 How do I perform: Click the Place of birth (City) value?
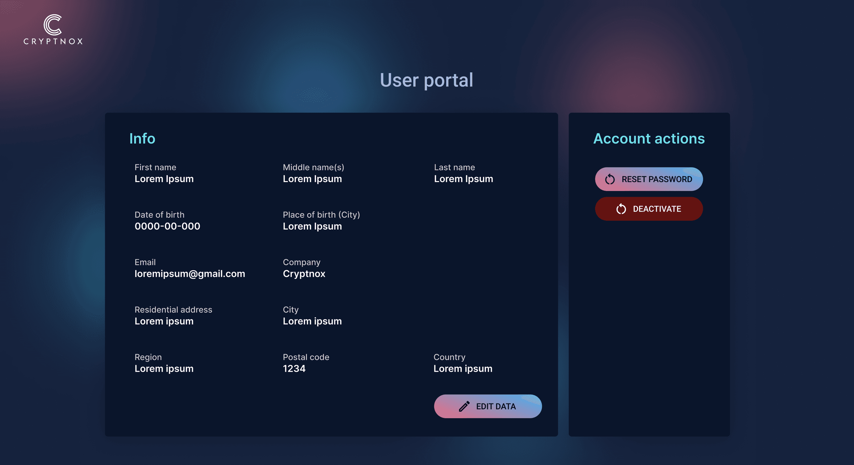click(x=312, y=226)
